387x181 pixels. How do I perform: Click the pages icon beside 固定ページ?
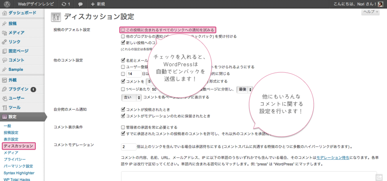(5, 51)
